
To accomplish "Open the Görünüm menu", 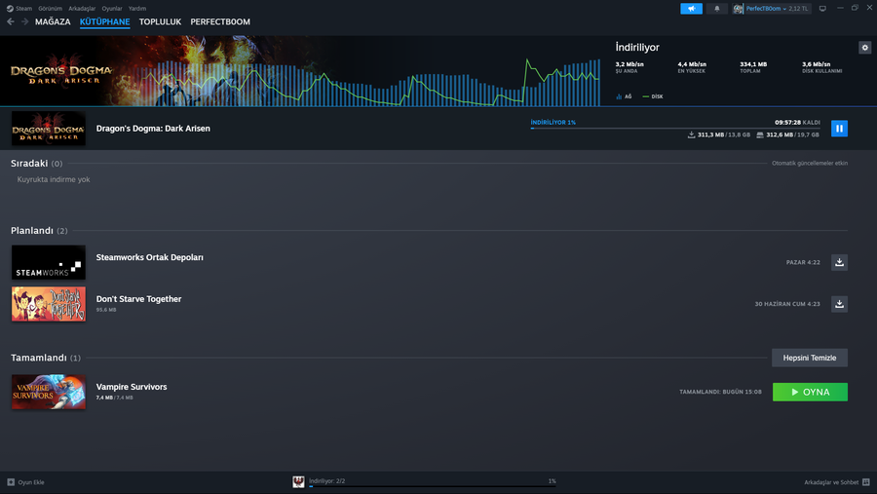I will 51,9.
